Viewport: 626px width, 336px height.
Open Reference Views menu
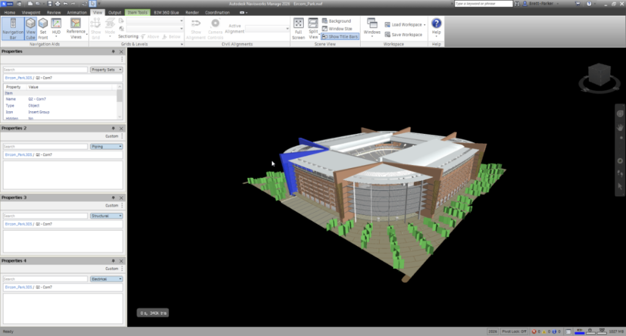tap(76, 28)
